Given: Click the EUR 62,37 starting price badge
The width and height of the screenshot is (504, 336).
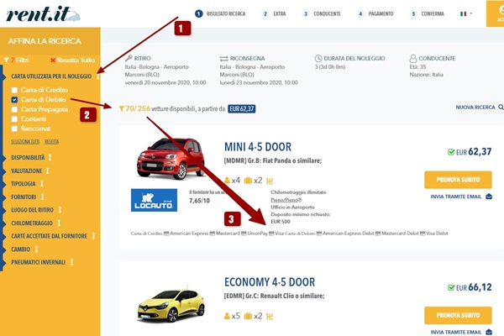Looking at the screenshot, I should 242,109.
